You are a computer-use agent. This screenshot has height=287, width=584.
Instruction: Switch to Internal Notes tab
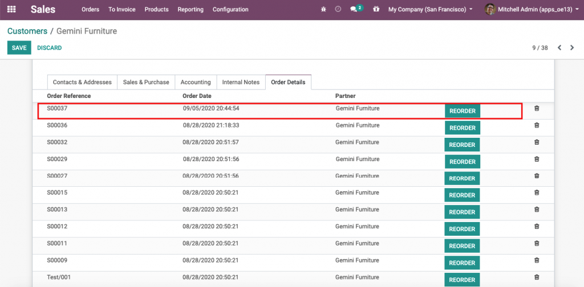pos(241,82)
